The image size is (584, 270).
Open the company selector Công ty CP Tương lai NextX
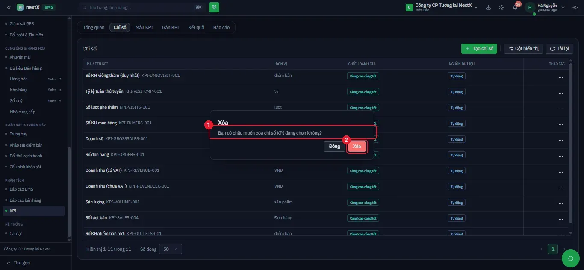click(x=442, y=7)
